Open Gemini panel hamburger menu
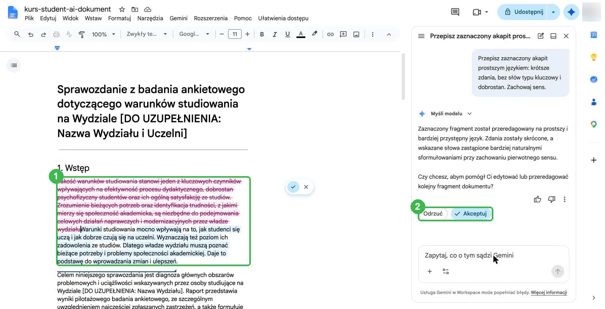This screenshot has height=309, width=605. click(421, 36)
